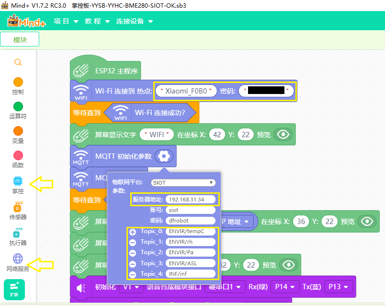Image resolution: width=385 pixels, height=306 pixels.
Task: Open the 网络服务 globe category icon
Action: pos(18,259)
